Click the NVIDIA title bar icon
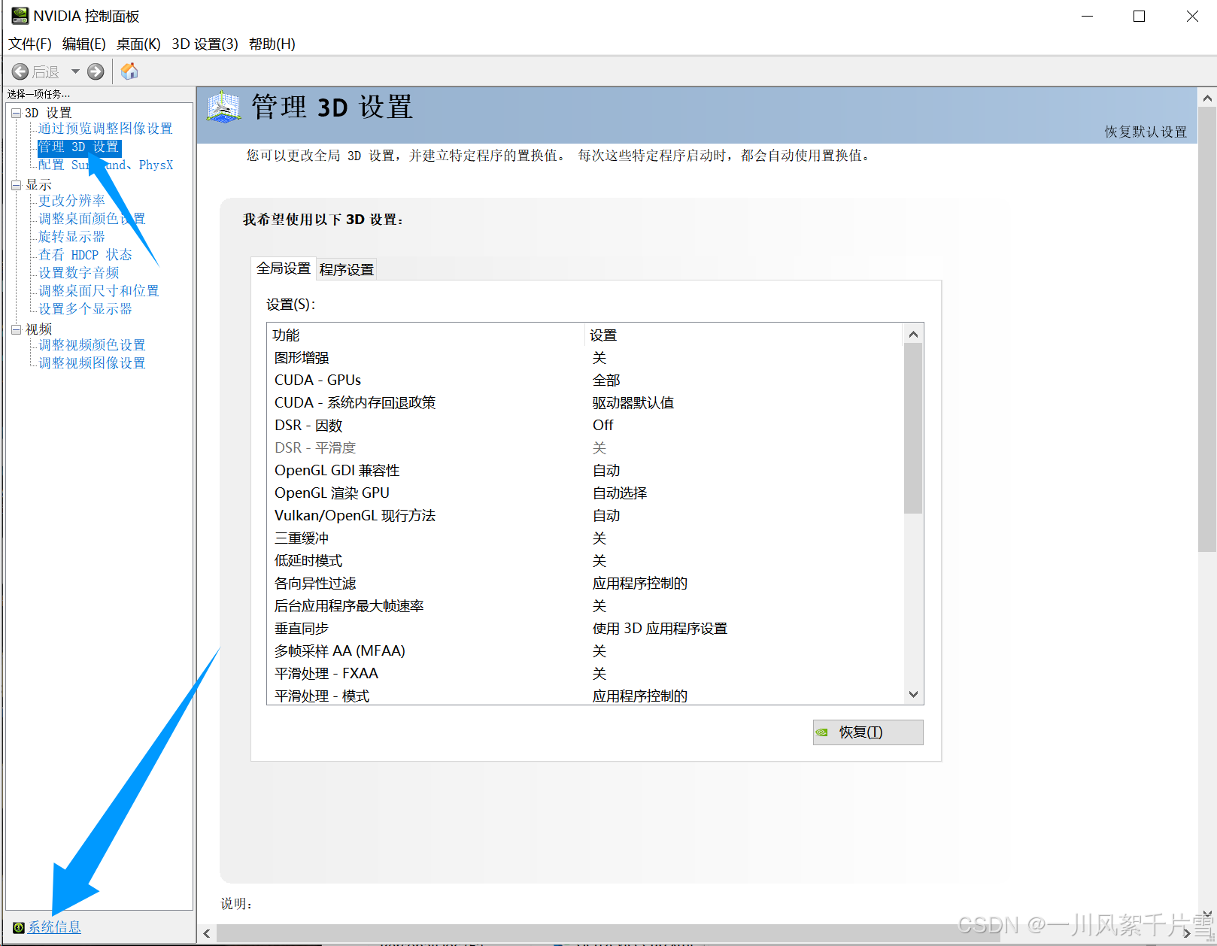Viewport: 1217px width, 946px height. 20,16
